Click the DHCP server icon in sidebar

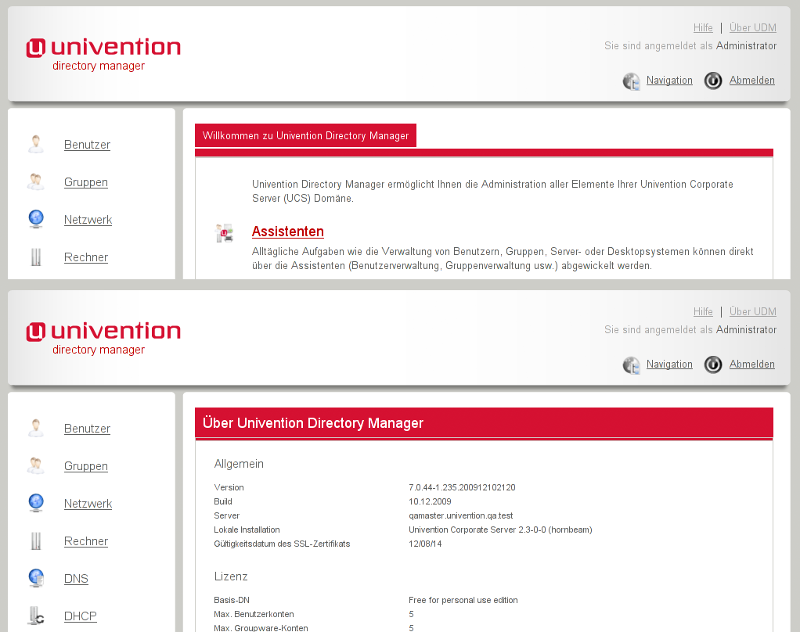point(36,616)
